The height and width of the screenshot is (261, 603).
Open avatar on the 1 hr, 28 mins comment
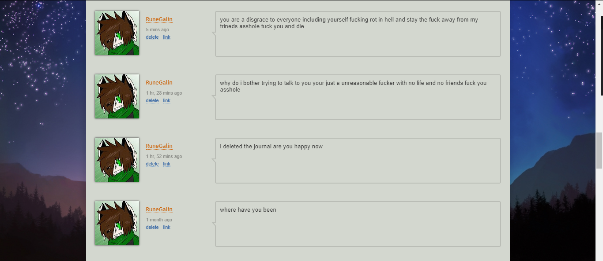tap(117, 96)
